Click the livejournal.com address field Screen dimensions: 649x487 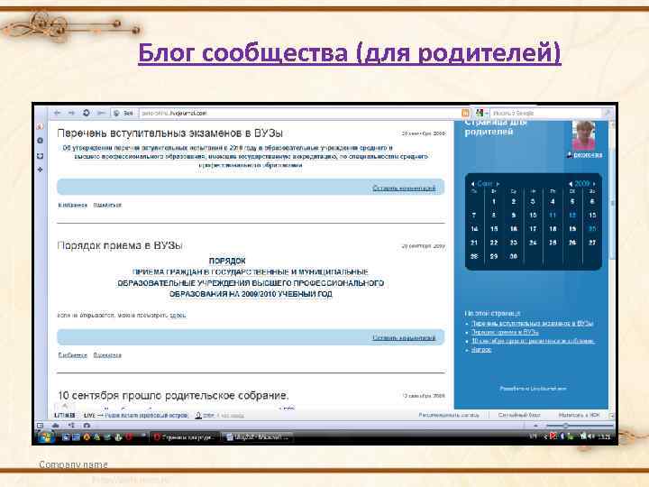coord(299,113)
